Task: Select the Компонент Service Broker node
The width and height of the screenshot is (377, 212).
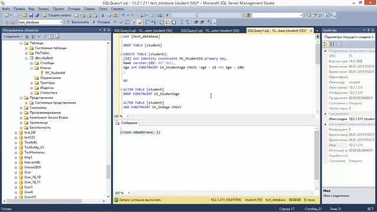Action: coord(49,118)
